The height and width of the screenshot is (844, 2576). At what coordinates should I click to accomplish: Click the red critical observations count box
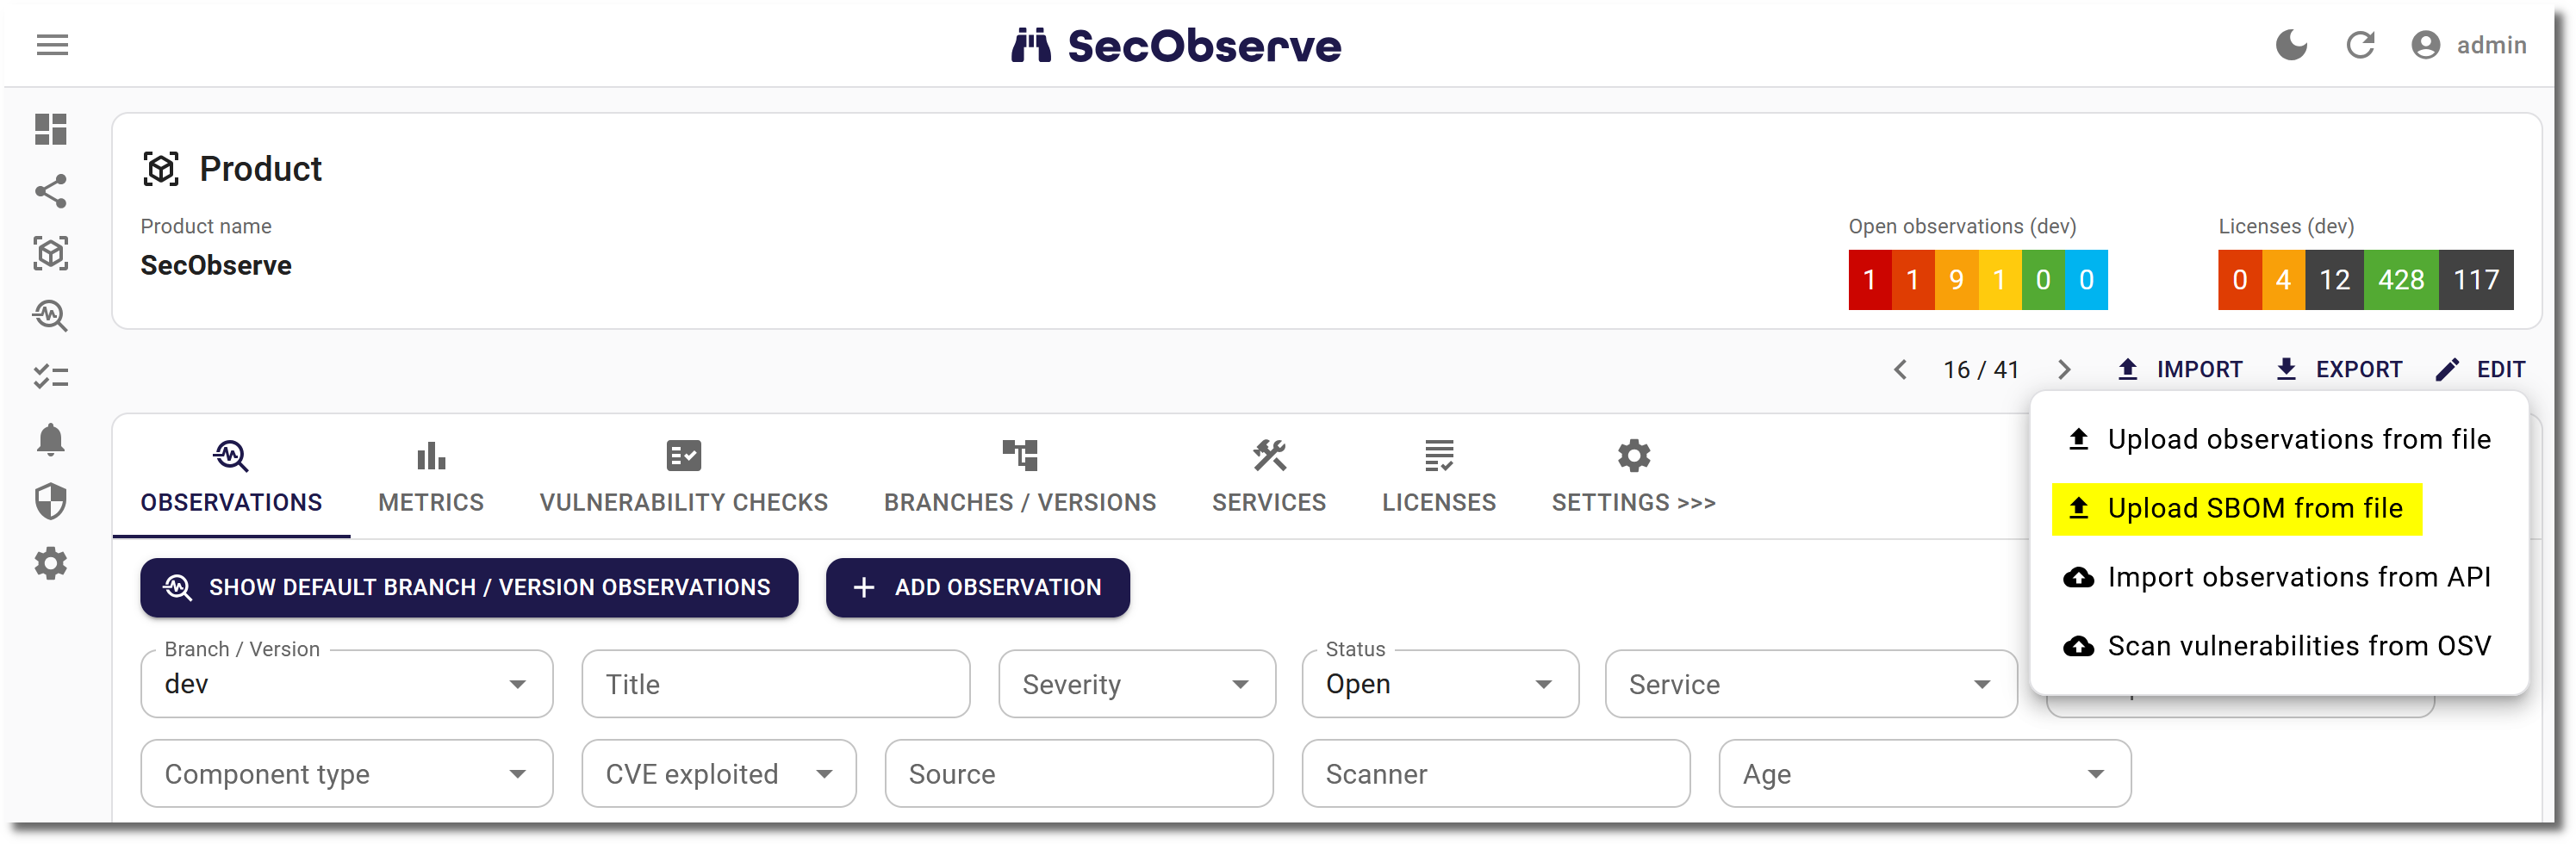[1869, 280]
